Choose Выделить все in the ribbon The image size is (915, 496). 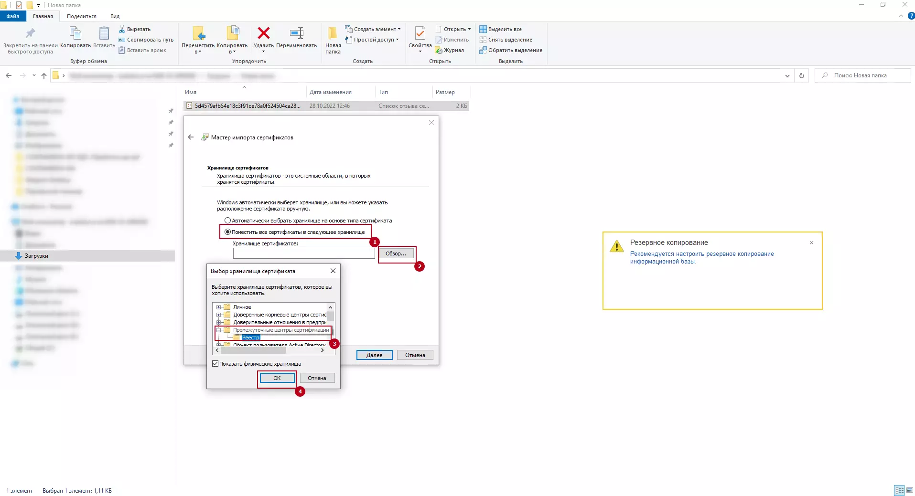(501, 29)
